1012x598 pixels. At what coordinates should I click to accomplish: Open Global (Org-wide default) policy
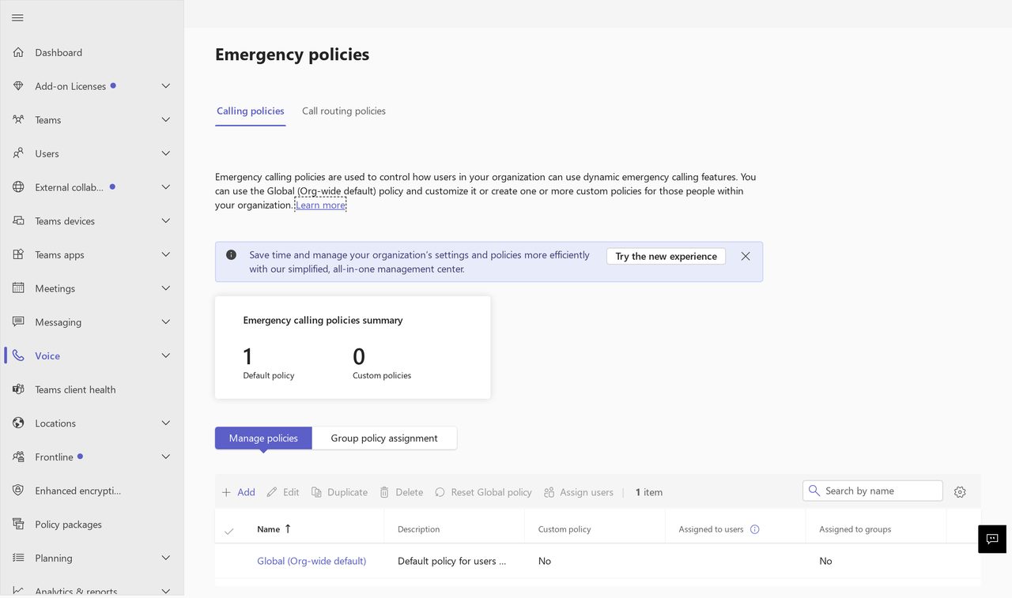point(312,561)
